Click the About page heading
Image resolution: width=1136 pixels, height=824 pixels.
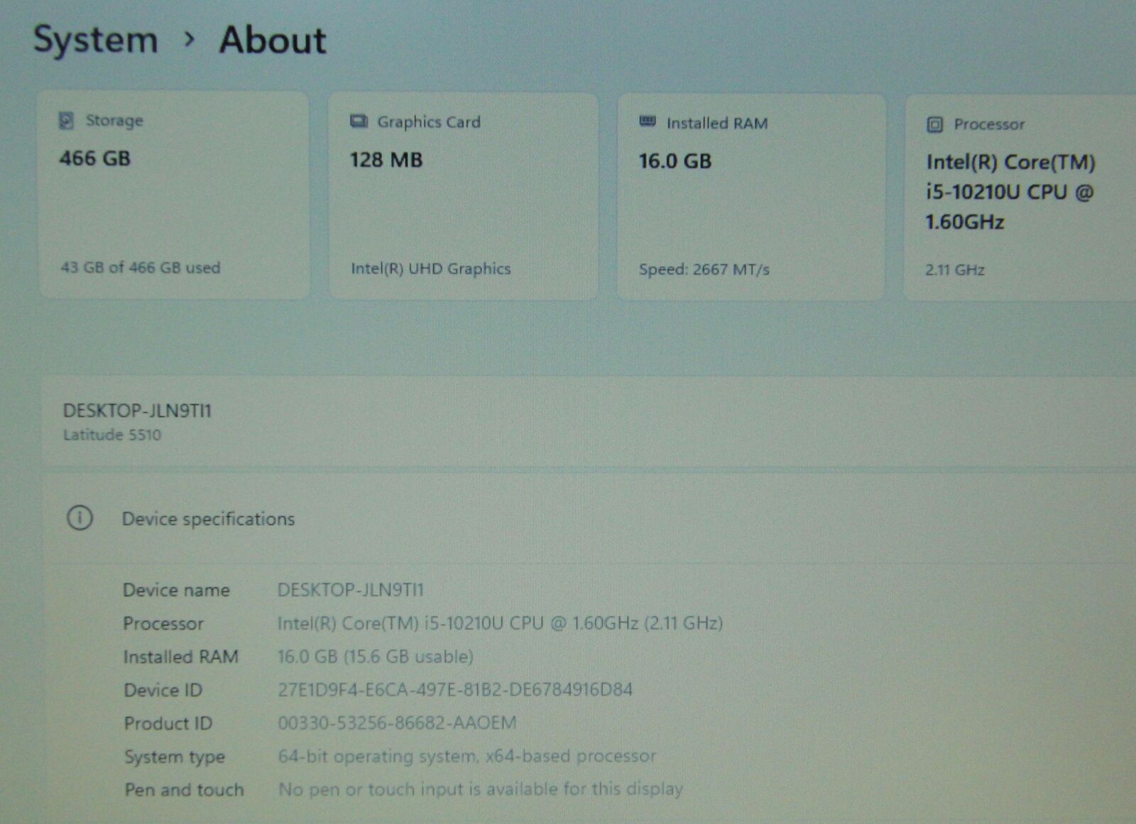tap(273, 40)
